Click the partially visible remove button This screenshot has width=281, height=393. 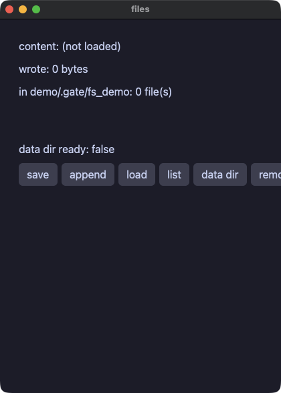click(x=266, y=174)
